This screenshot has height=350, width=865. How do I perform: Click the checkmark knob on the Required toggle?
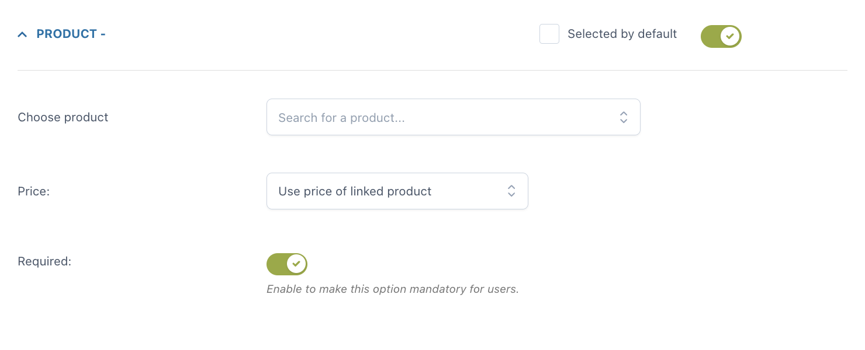point(296,264)
